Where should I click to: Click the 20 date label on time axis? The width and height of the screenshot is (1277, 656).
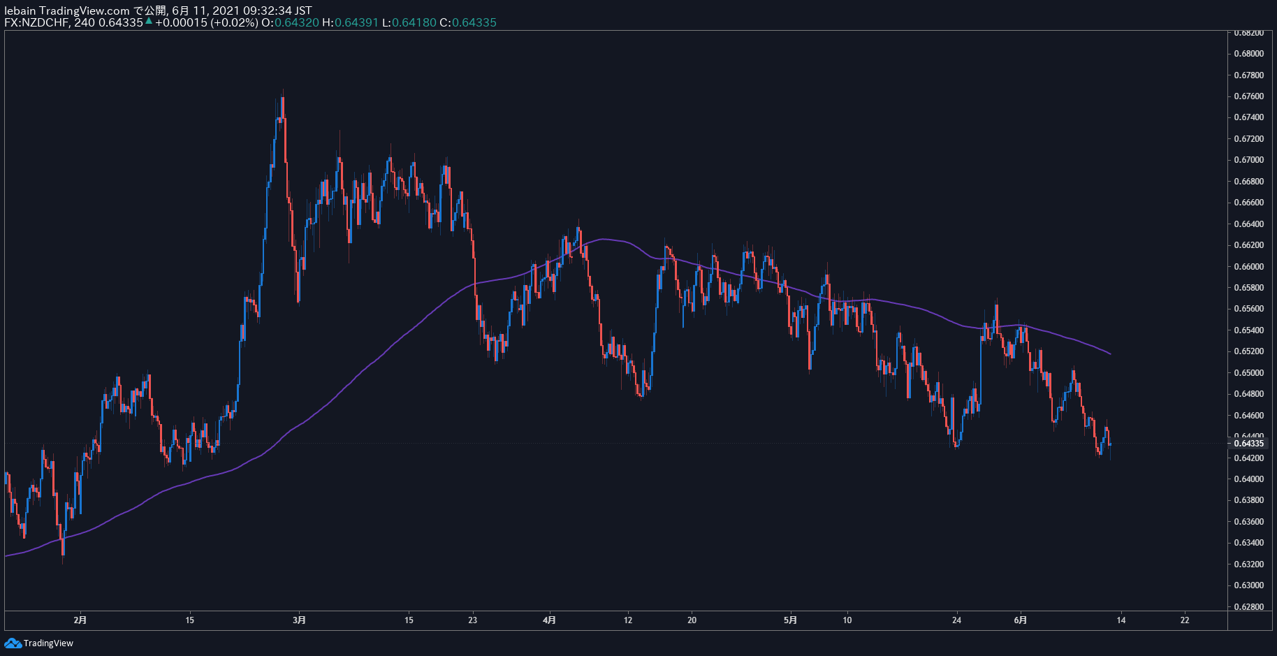[x=692, y=620]
